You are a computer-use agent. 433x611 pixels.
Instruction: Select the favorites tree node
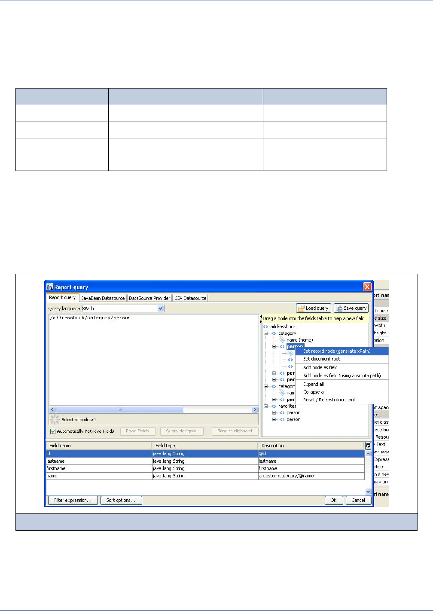(x=287, y=406)
